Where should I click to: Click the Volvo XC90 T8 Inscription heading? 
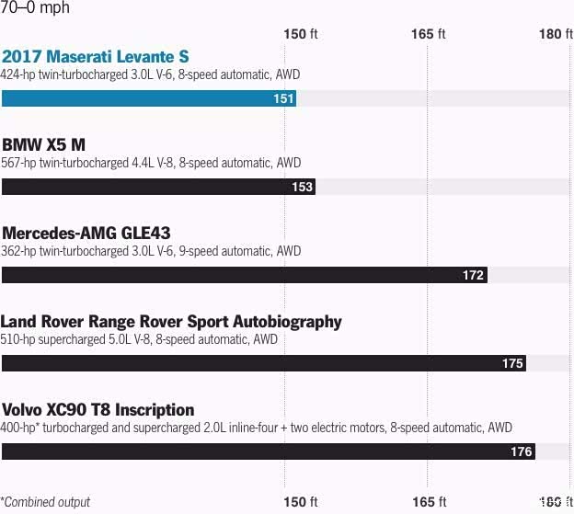tap(98, 409)
